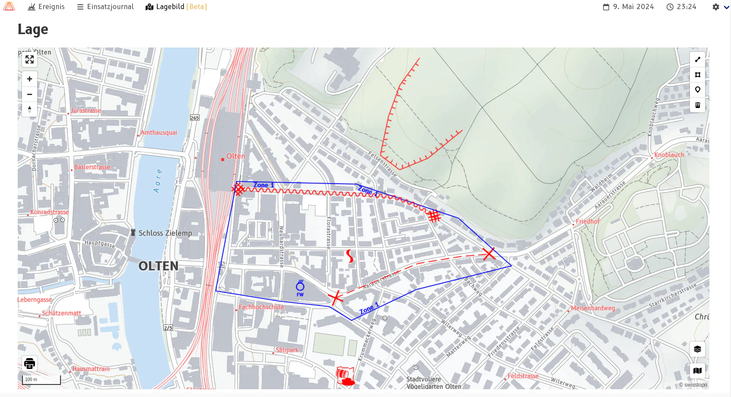Zoom in on the map

point(29,79)
